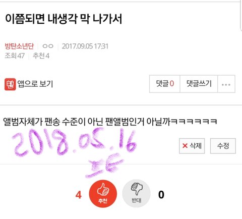The width and height of the screenshot is (242, 219).
Task: Click the black dislike count 0
Action: pyautogui.click(x=161, y=195)
